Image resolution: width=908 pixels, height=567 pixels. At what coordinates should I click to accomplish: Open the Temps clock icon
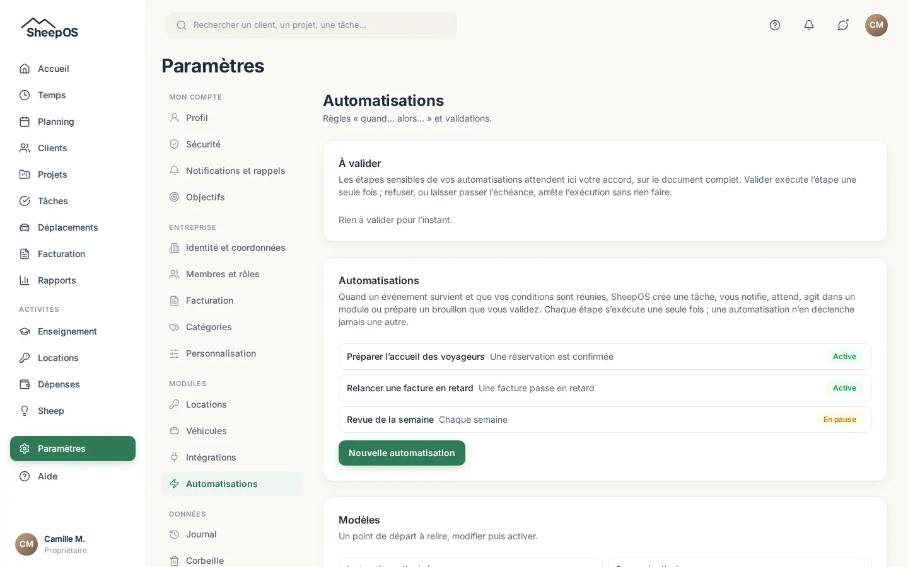[25, 95]
